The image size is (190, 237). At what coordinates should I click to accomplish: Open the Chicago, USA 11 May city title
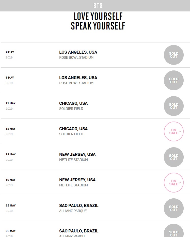tap(73, 103)
